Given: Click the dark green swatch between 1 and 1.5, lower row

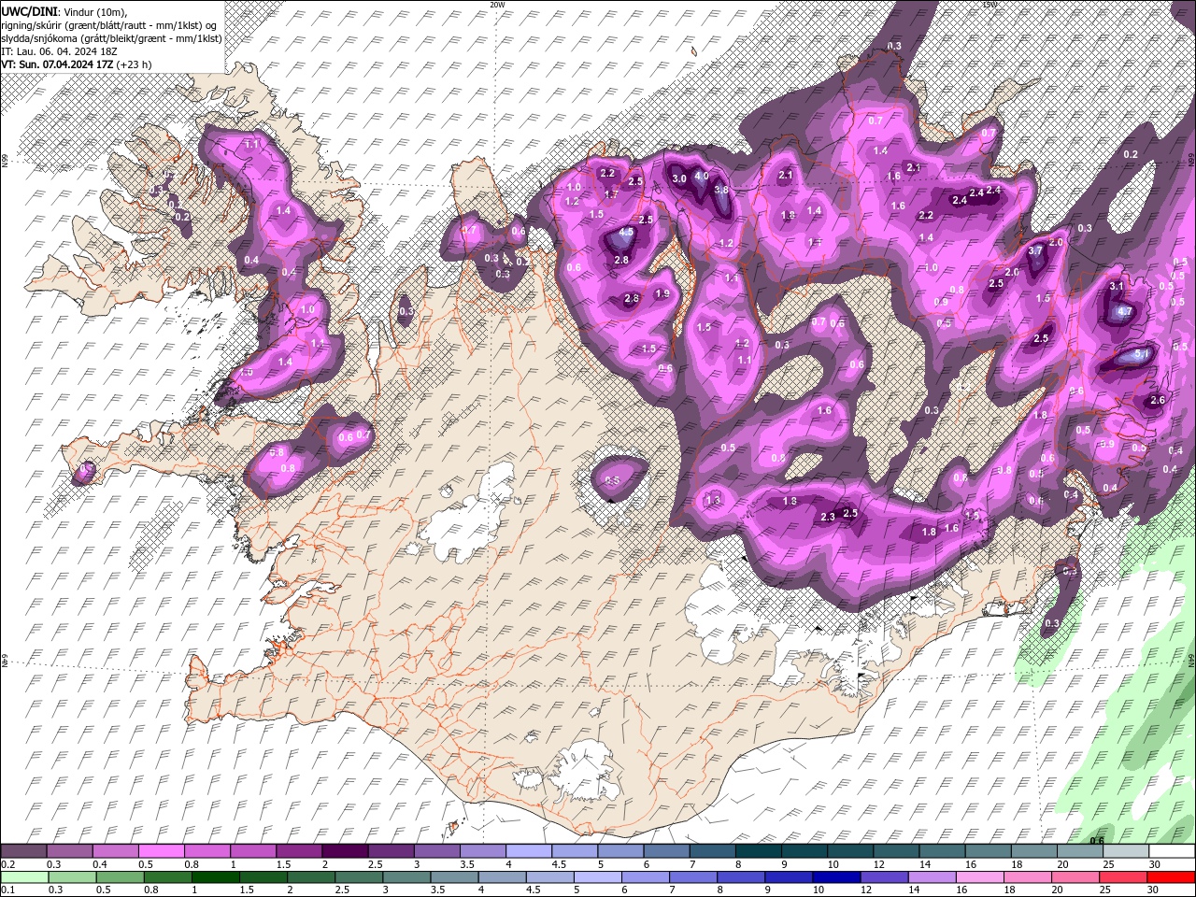Looking at the screenshot, I should pos(214,877).
